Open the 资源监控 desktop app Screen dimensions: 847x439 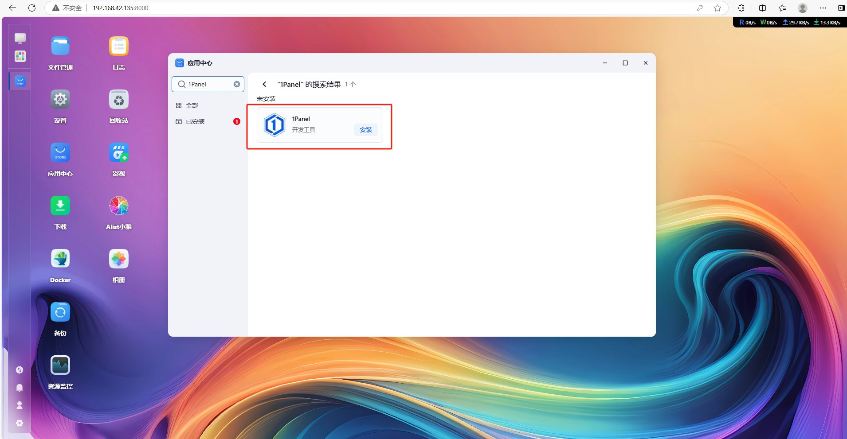coord(60,365)
